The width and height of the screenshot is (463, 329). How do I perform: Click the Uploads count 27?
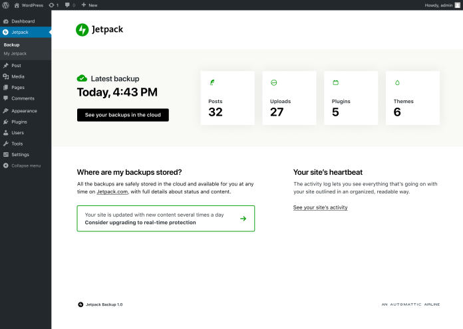[277, 112]
